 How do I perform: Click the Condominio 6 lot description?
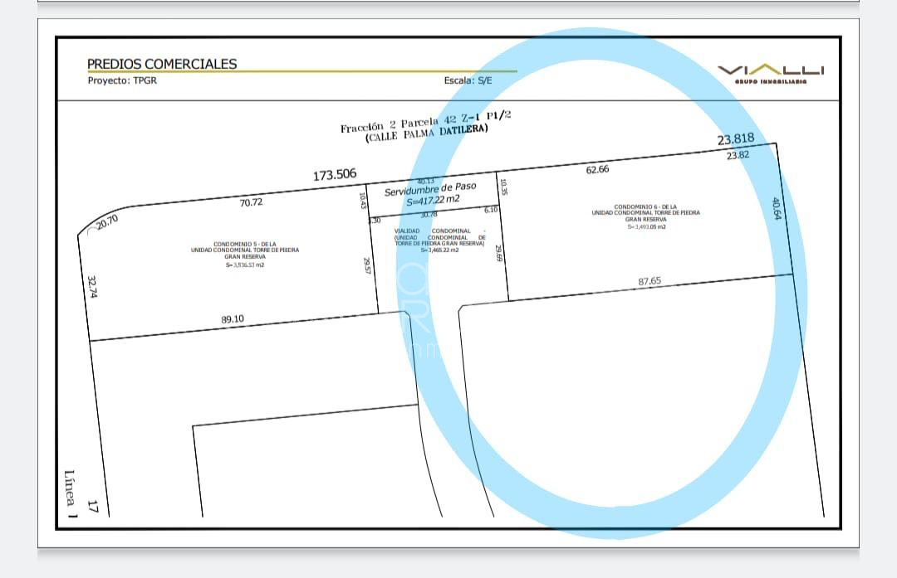645,216
